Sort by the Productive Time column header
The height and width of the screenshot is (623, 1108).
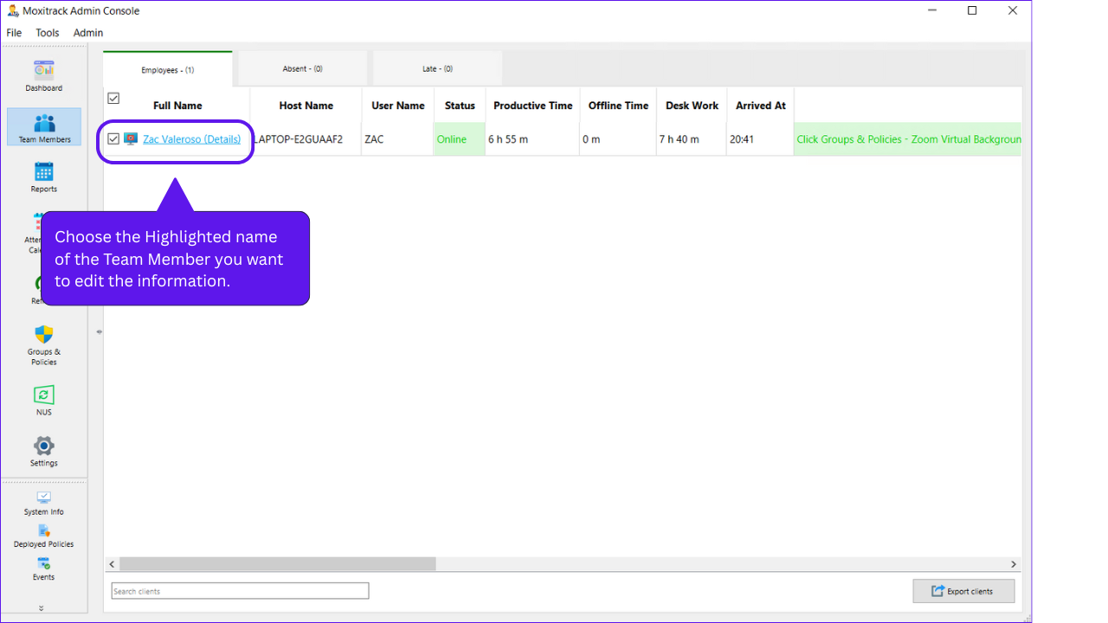[533, 106]
